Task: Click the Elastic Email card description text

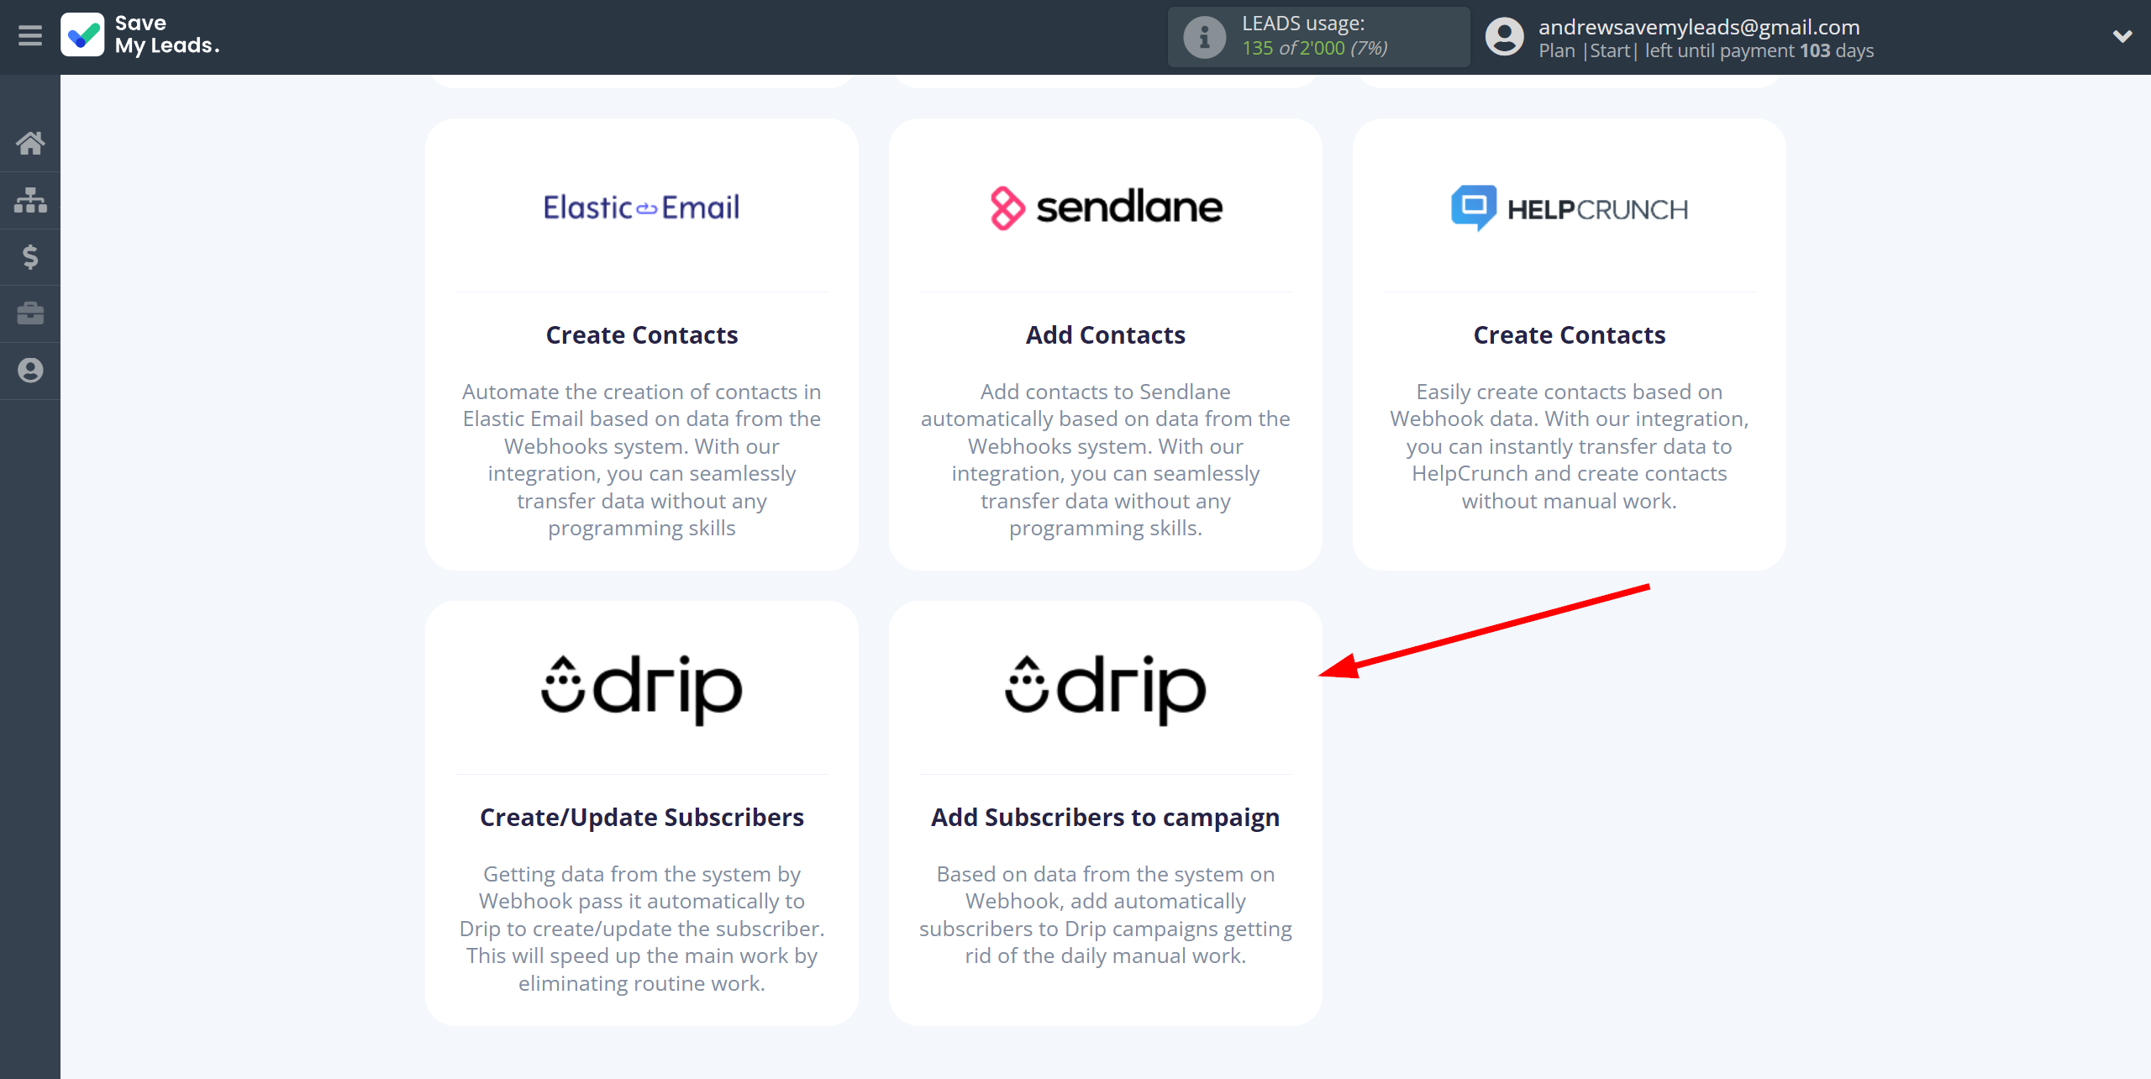Action: (x=641, y=460)
